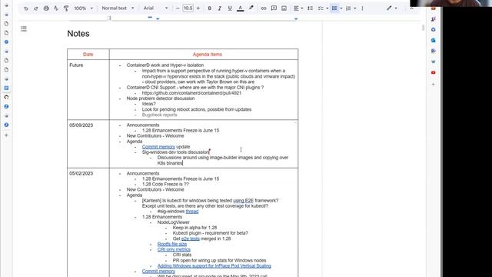Open the red YouTube icon in the right side panel
Image resolution: width=492 pixels, height=277 pixels.
coord(433,72)
